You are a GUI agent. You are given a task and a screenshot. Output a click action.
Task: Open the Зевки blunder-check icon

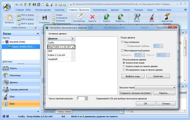(137, 17)
